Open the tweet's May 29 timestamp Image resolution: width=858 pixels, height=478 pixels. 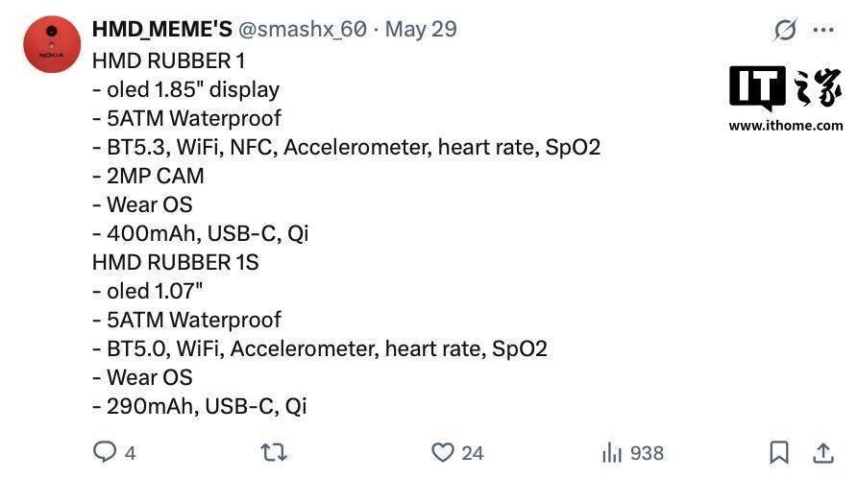click(421, 29)
